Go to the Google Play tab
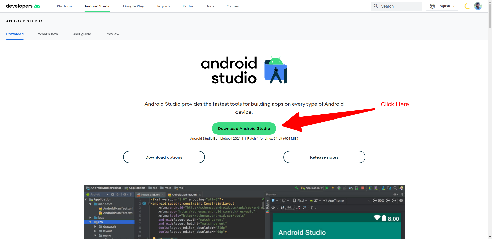Screen dimensions: 492x239 [133, 6]
